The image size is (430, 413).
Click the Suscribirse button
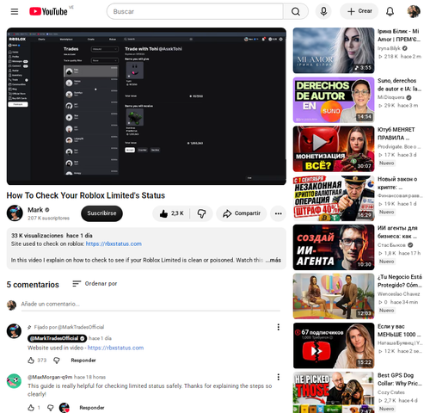coord(101,213)
